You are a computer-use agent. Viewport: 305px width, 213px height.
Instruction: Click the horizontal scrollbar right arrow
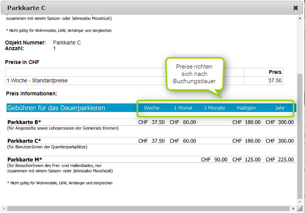293,208
